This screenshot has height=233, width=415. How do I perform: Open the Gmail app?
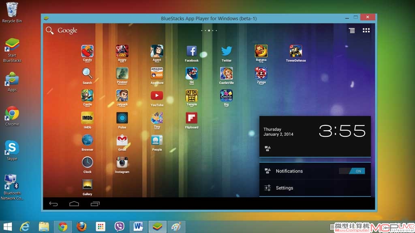pyautogui.click(x=122, y=140)
